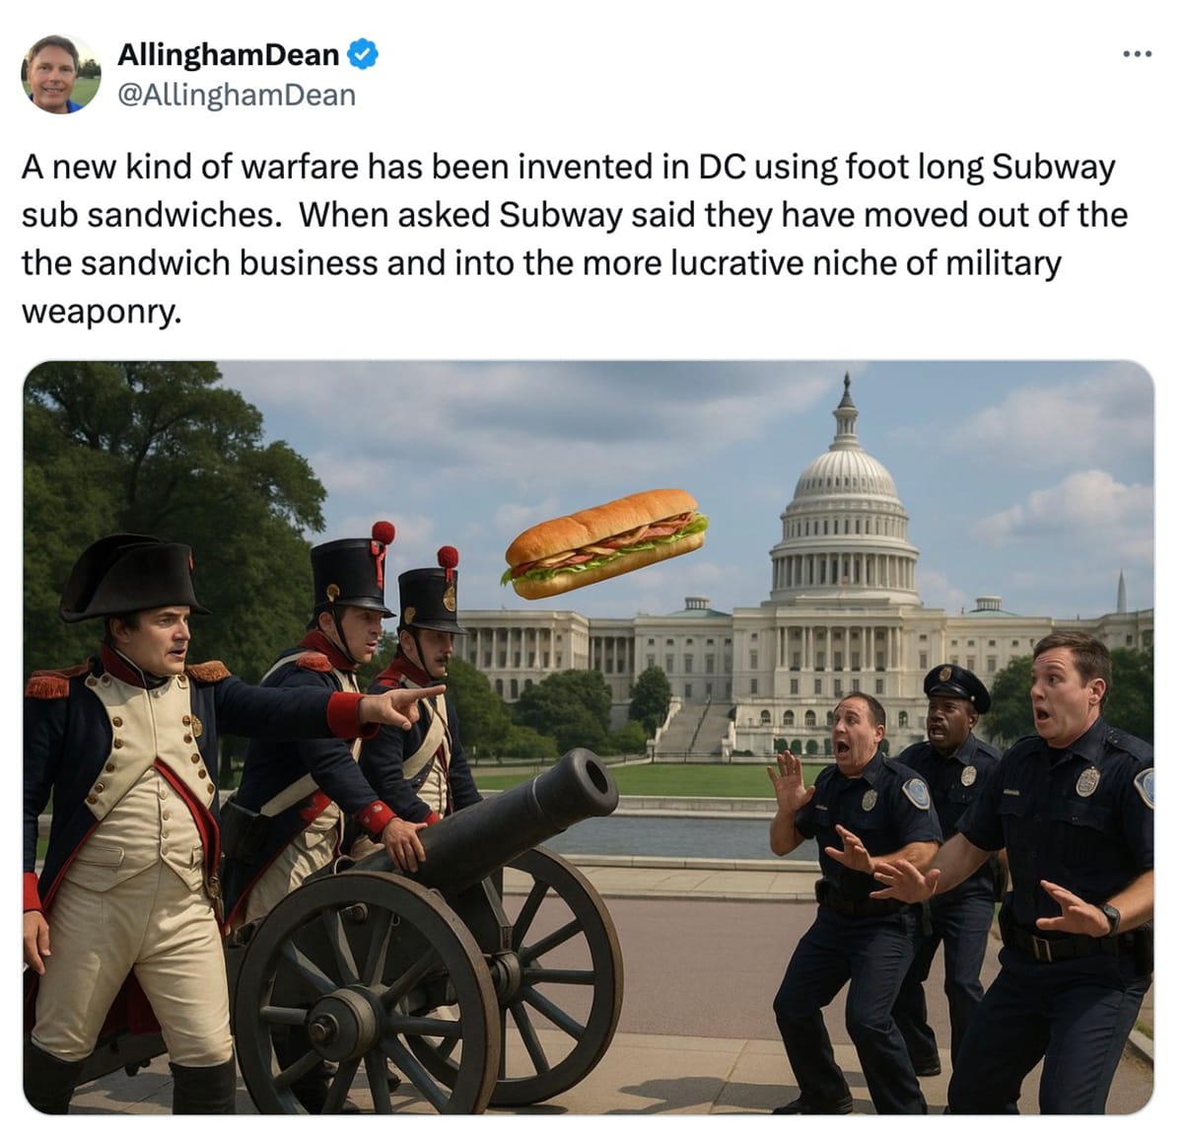Click the word 'Subway' in the first line
Screen dimensions: 1183x1139
pyautogui.click(x=1053, y=167)
